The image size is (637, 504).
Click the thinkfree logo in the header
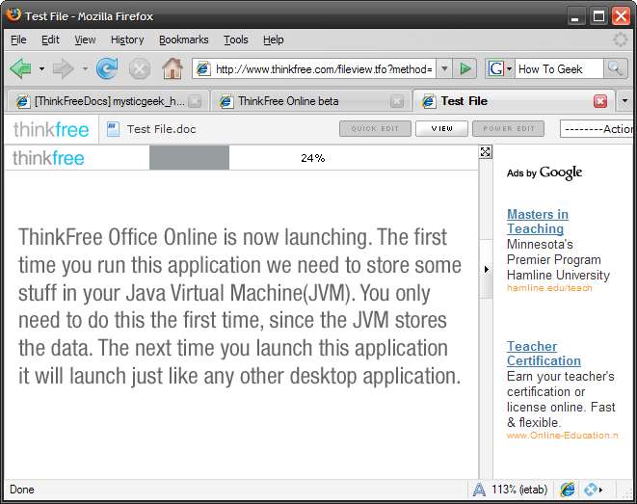click(51, 130)
